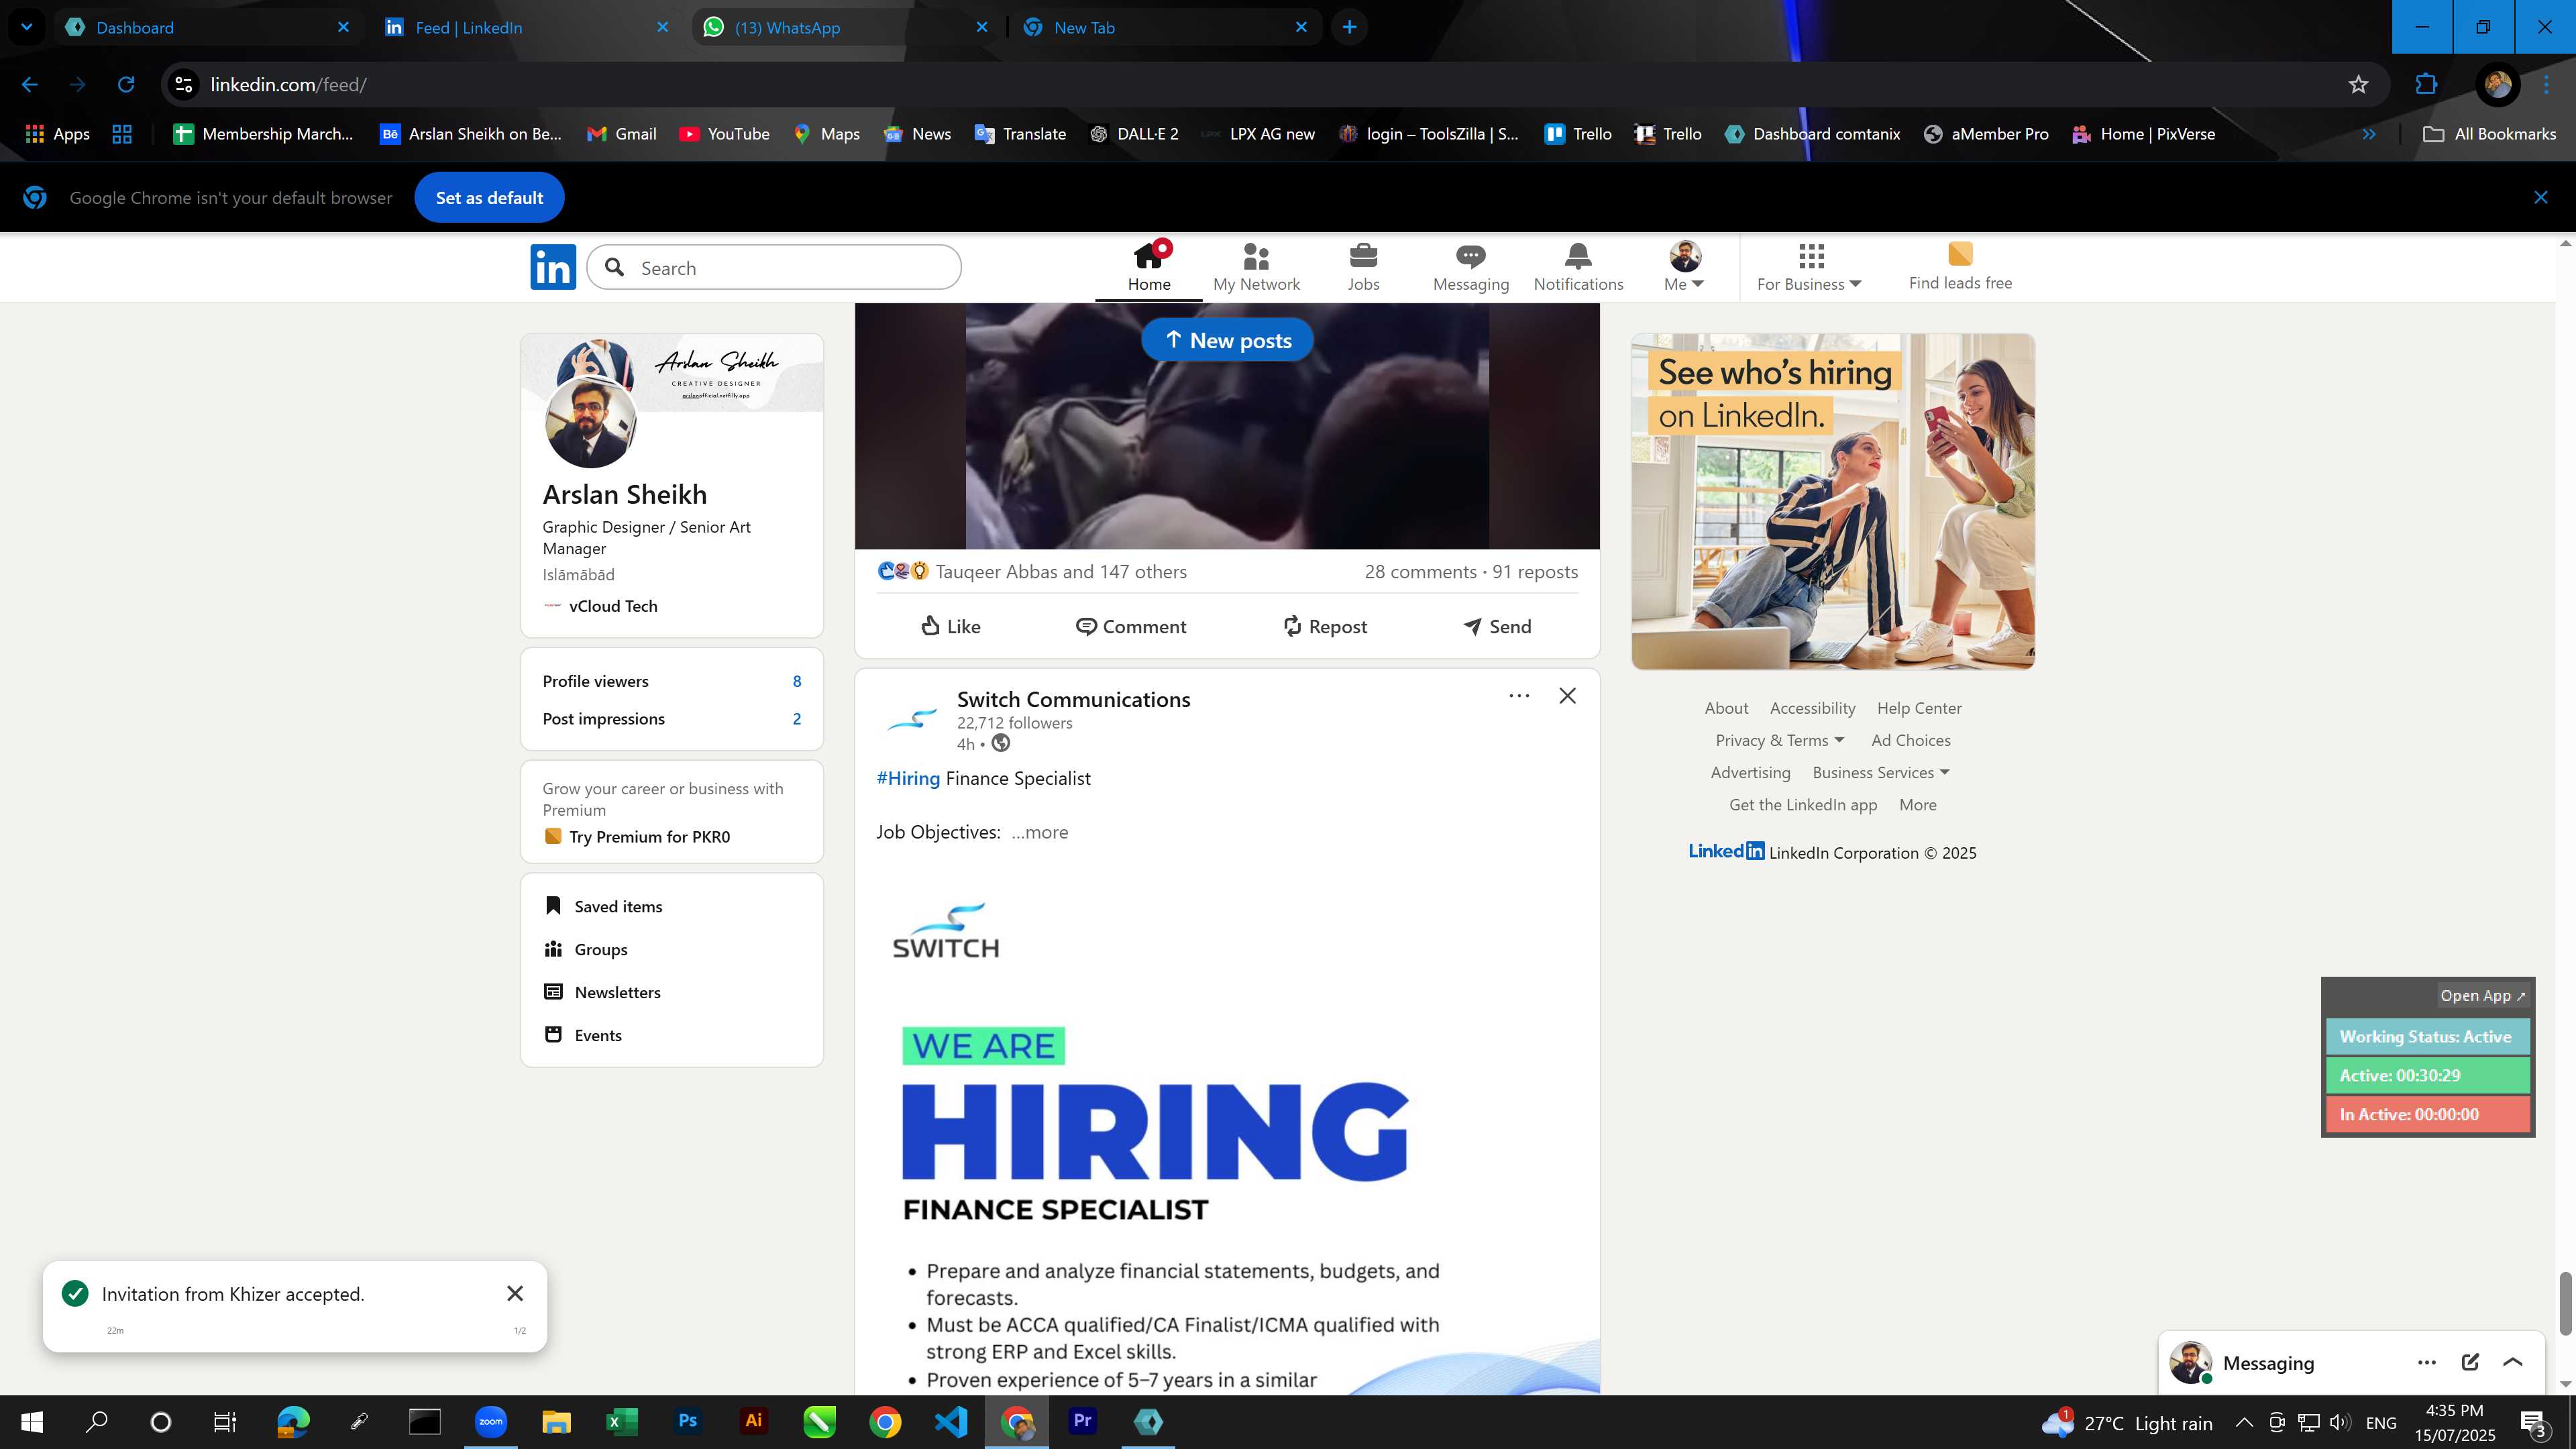The height and width of the screenshot is (1449, 2576).
Task: Open Messaging bar options menu
Action: tap(2426, 1362)
